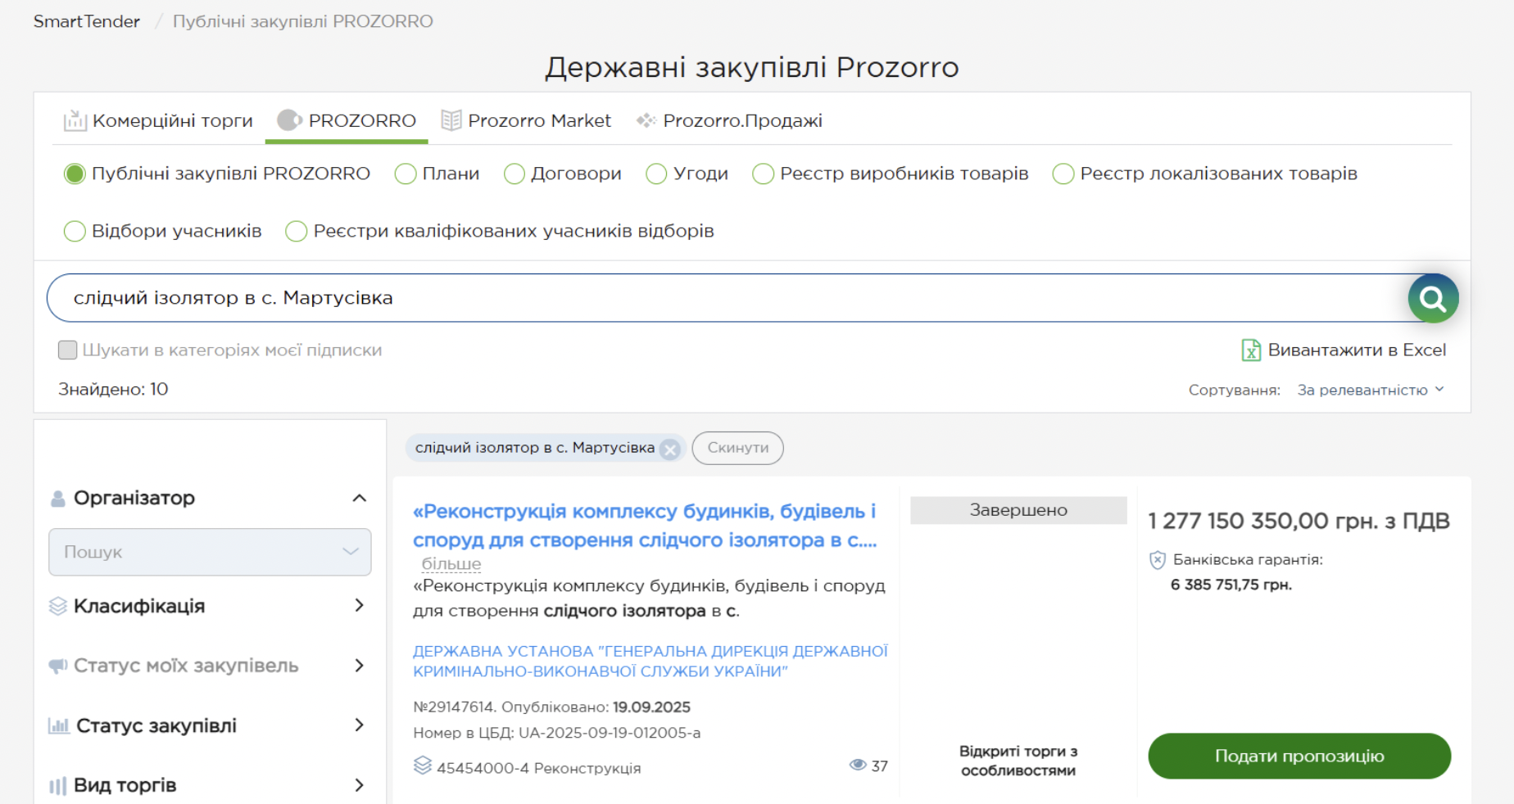Screen dimensions: 1514x804
Task: Select Публічні закупівлі PROZORRO radio button
Action: 75,174
